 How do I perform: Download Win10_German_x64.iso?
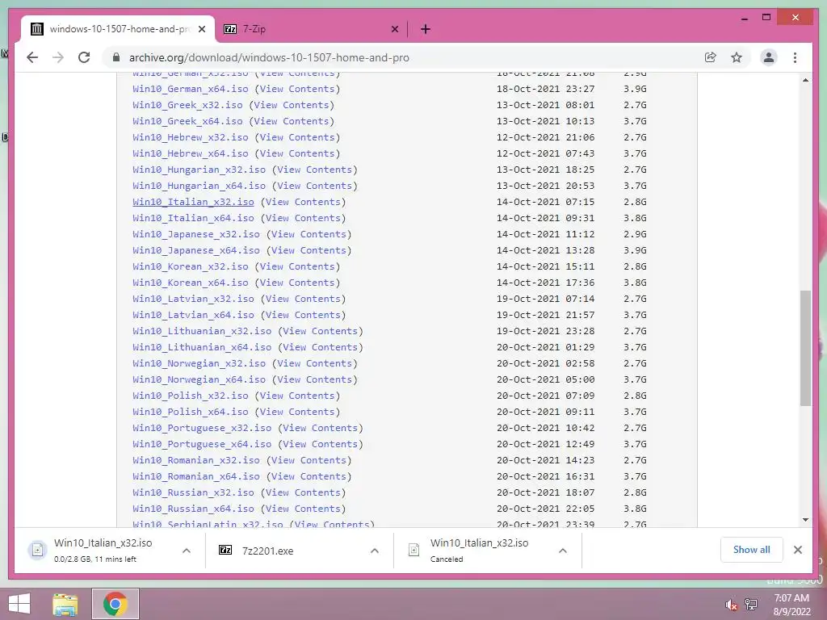(x=191, y=89)
